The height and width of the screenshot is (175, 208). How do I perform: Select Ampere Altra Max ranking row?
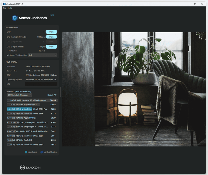(x=32, y=100)
